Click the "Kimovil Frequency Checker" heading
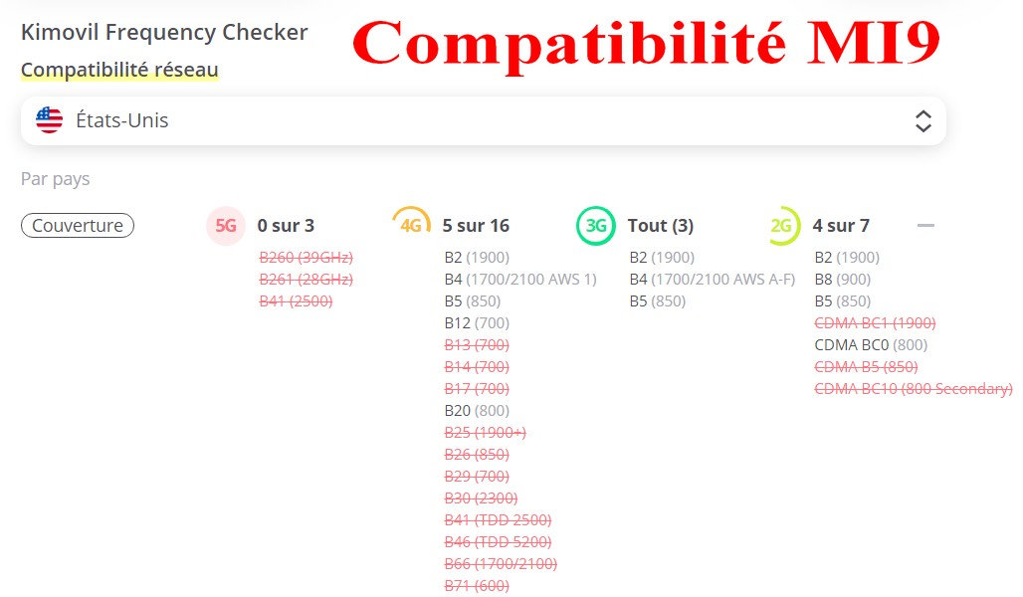The height and width of the screenshot is (597, 1023). click(x=164, y=33)
